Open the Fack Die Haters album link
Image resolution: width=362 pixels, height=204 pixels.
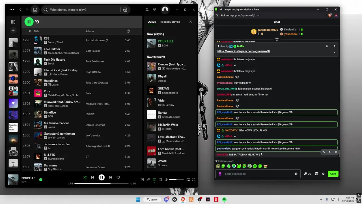click(x=95, y=61)
